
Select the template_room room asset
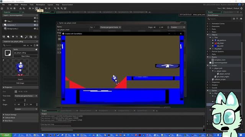tap(220, 60)
